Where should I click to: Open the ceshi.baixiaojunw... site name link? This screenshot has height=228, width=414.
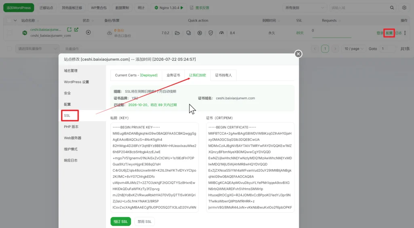pos(46,30)
